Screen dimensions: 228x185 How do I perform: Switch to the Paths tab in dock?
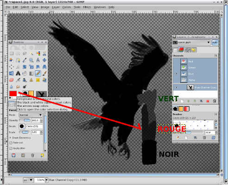187,50
